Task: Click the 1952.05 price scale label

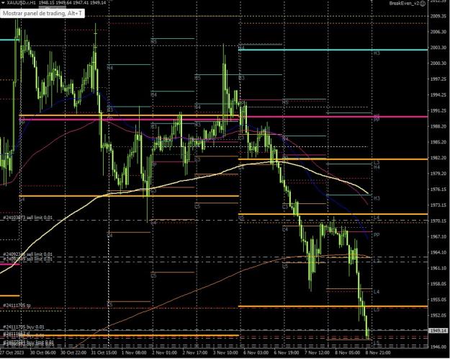Action: pos(438,315)
